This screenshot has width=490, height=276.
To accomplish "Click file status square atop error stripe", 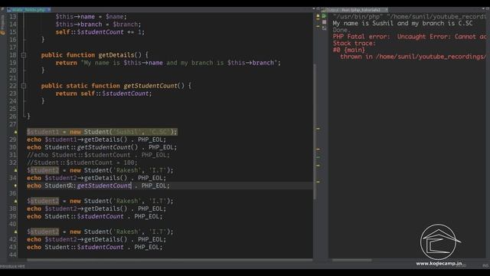I will [x=318, y=15].
